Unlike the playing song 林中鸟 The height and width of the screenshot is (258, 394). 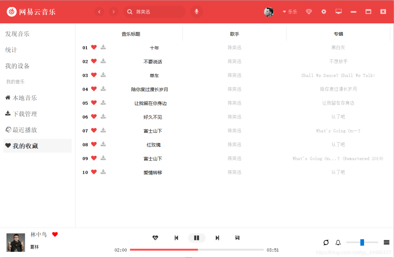(55, 234)
